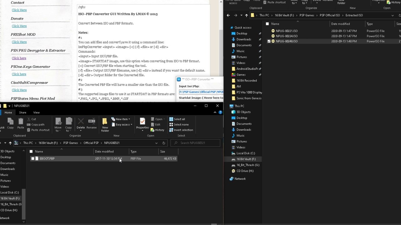Image resolution: width=401 pixels, height=225 pixels.
Task: Click the Contact 'Click Here' link
Action: tap(19, 10)
